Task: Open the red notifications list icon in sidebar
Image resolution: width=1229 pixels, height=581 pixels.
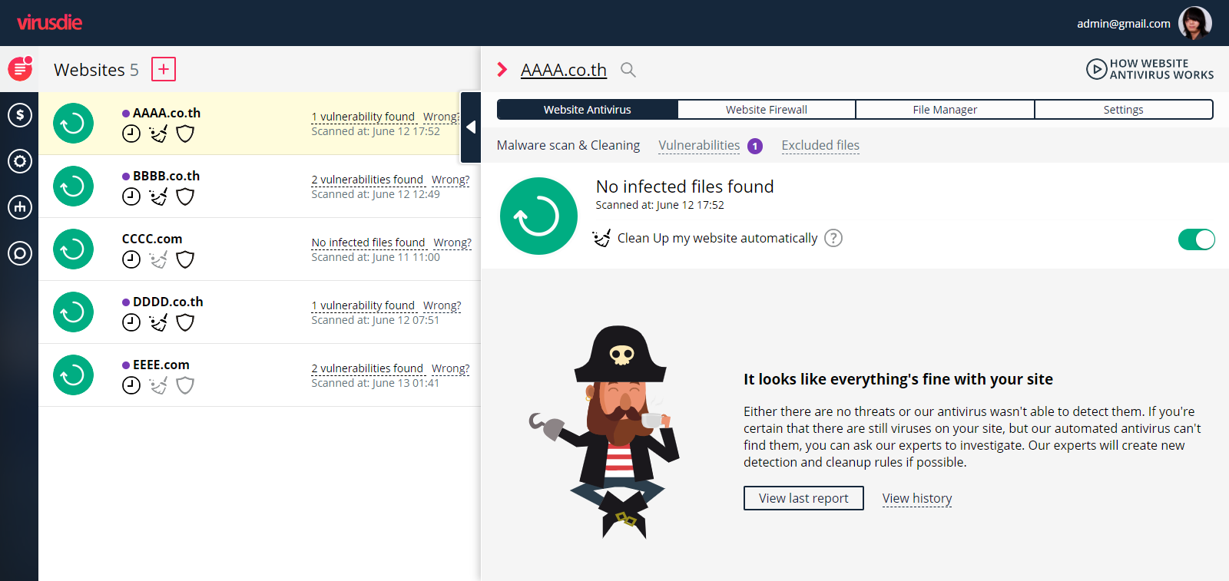Action: (20, 69)
